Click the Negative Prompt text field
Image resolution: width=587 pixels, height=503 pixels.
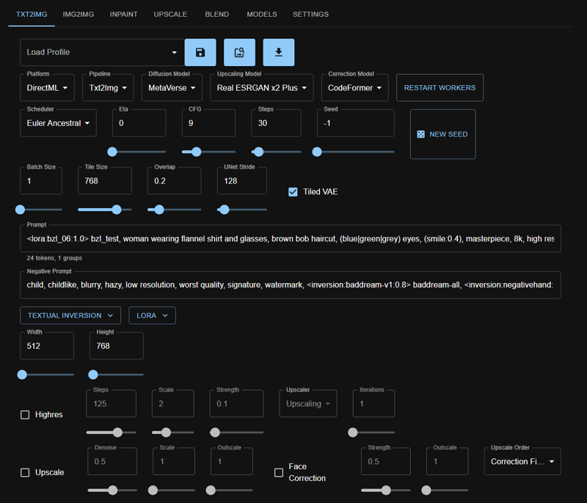point(290,285)
